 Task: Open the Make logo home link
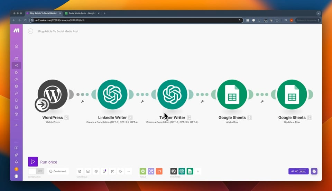[x=16, y=31]
